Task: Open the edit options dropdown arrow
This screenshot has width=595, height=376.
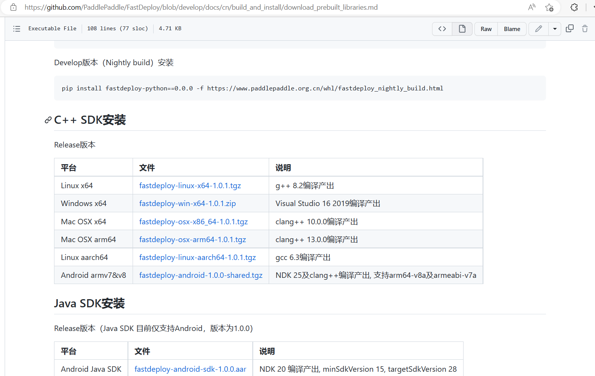Action: pyautogui.click(x=555, y=29)
